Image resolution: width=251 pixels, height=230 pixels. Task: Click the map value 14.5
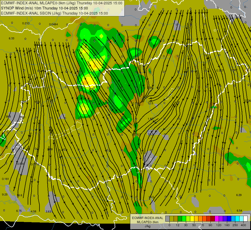pyautogui.click(x=151, y=197)
